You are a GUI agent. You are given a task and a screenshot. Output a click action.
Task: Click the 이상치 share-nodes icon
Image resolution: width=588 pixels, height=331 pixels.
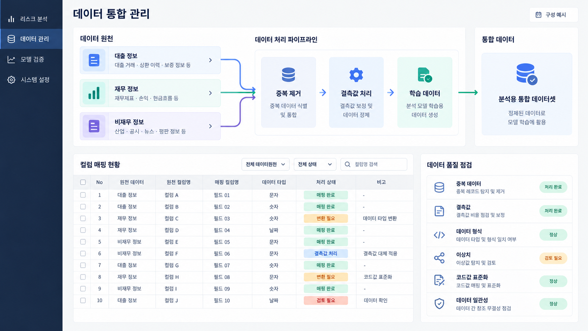[x=439, y=258]
